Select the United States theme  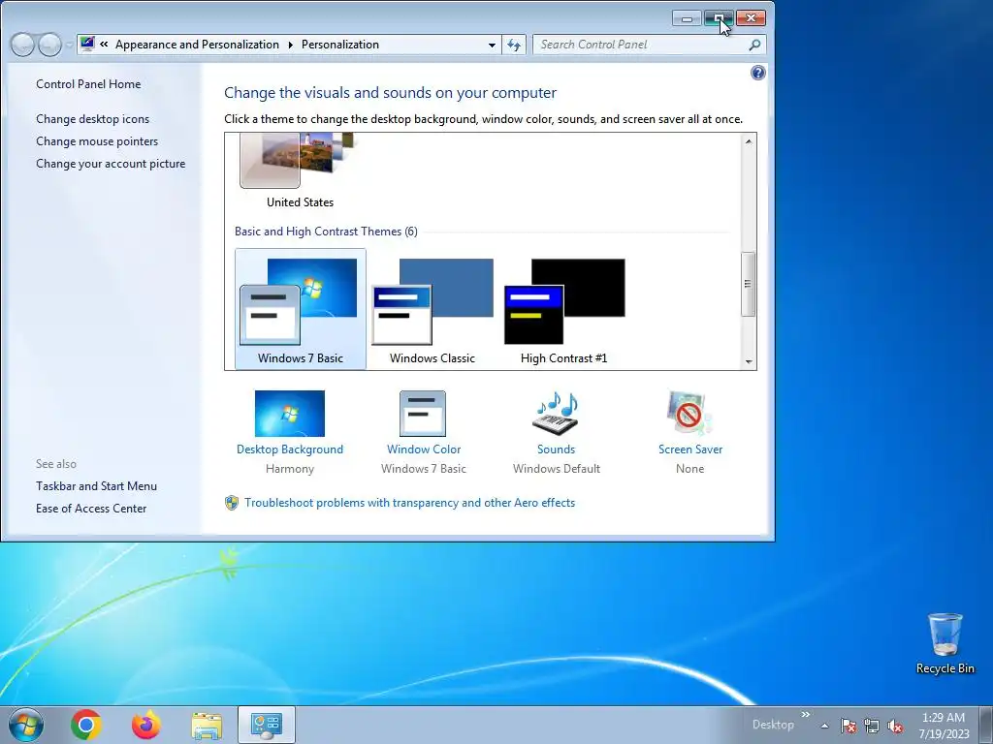pos(301,172)
